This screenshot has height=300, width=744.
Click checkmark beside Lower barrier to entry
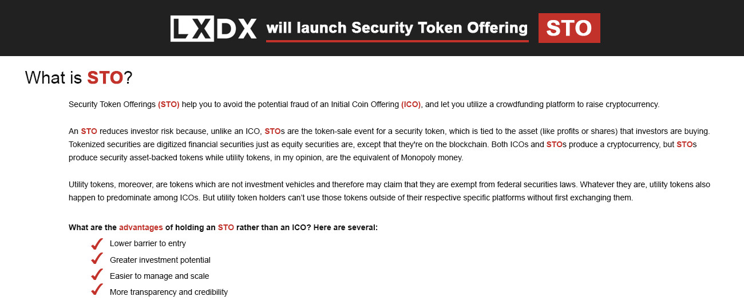97,244
